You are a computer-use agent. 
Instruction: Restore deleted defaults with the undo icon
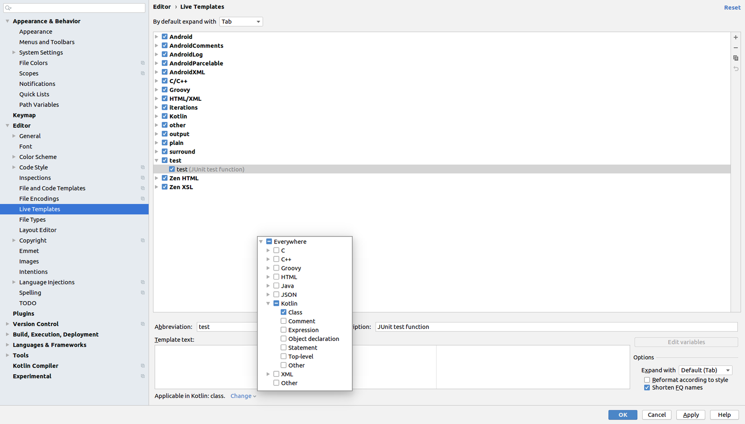(x=736, y=69)
